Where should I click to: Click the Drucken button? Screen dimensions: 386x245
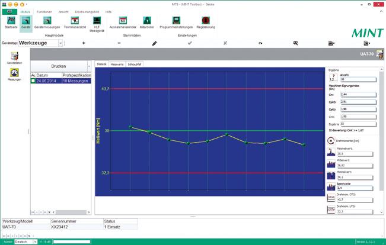point(59,66)
